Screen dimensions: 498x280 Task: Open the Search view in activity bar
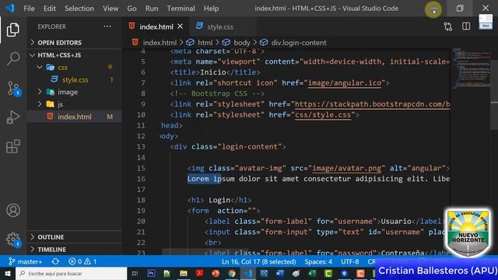(13, 59)
